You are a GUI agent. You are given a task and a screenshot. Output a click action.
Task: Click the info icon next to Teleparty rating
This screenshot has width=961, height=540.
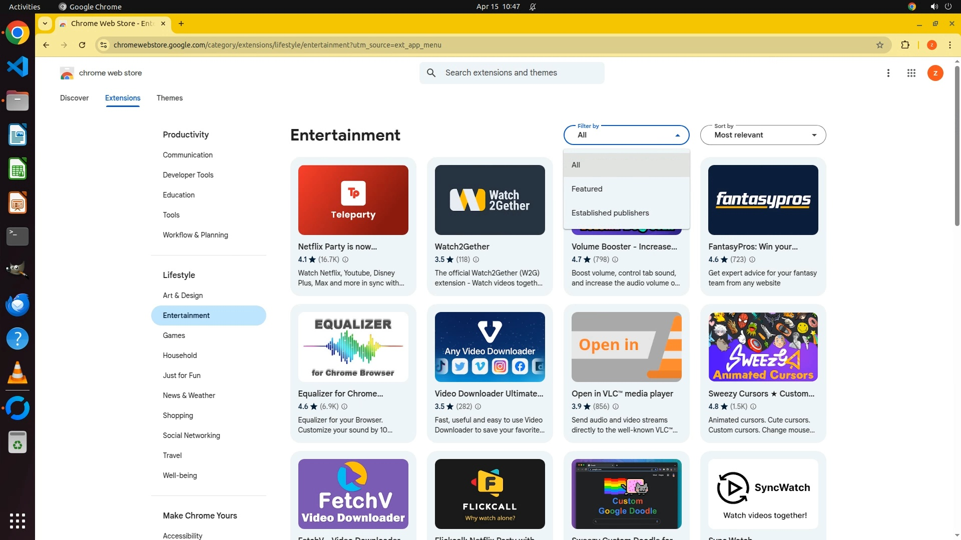coord(345,259)
